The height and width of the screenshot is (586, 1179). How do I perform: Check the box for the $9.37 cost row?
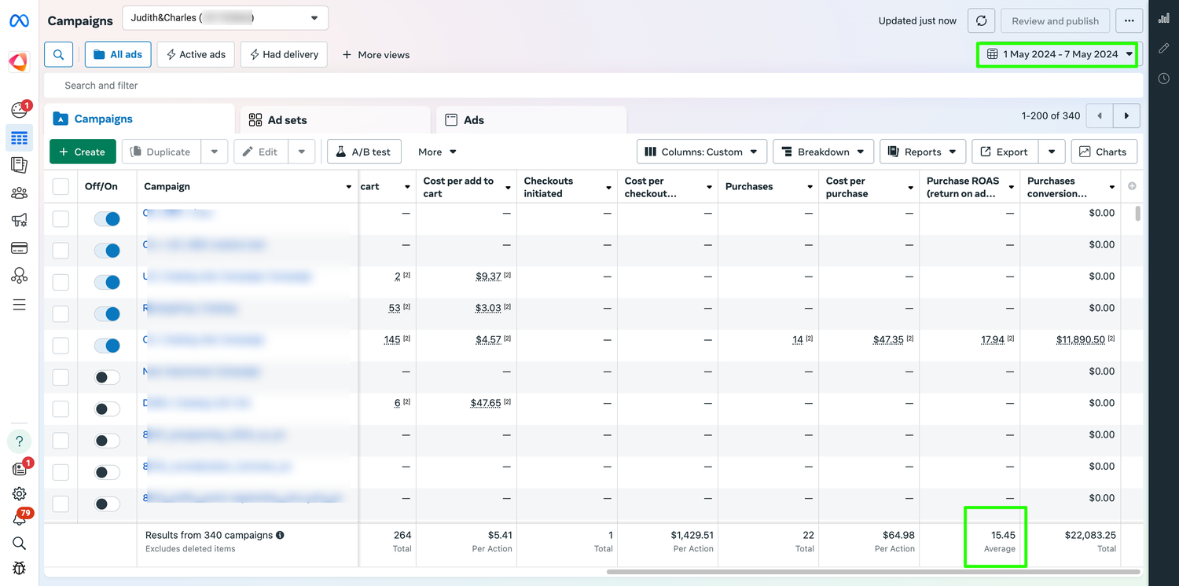point(61,282)
